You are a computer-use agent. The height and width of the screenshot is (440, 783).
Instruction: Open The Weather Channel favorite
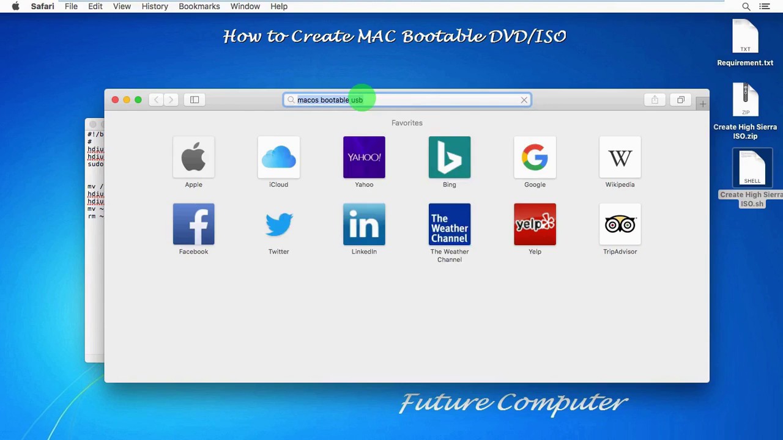tap(450, 224)
